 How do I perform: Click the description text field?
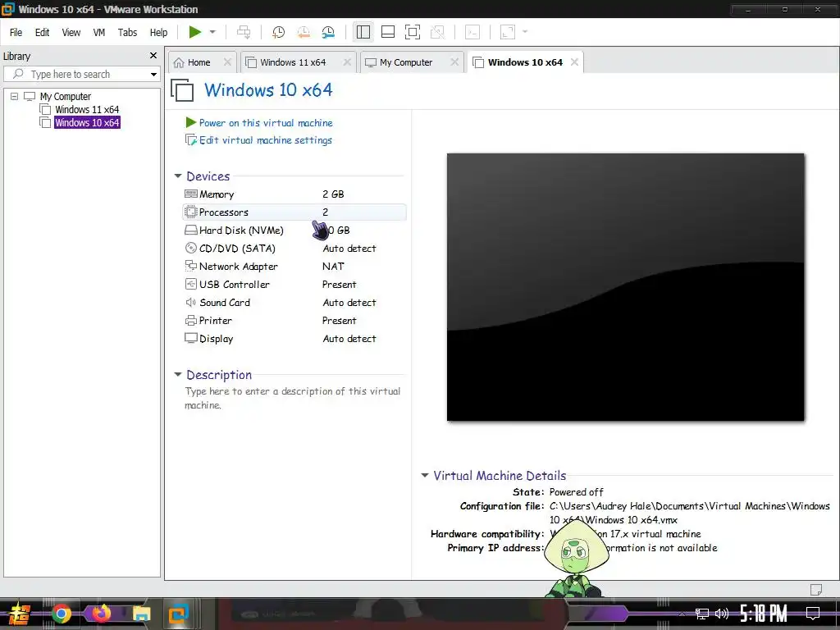tap(293, 398)
